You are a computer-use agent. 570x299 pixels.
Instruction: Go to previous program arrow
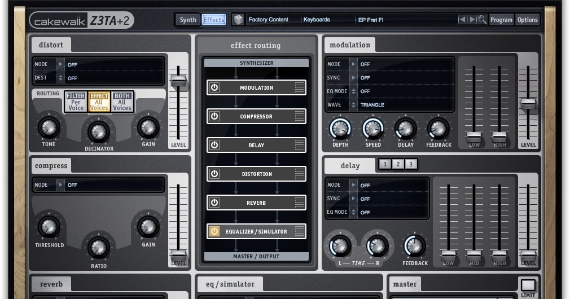(x=462, y=20)
